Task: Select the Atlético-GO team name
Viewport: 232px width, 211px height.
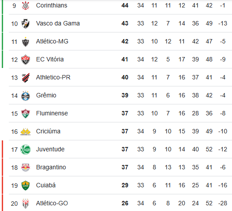Action: pos(52,204)
